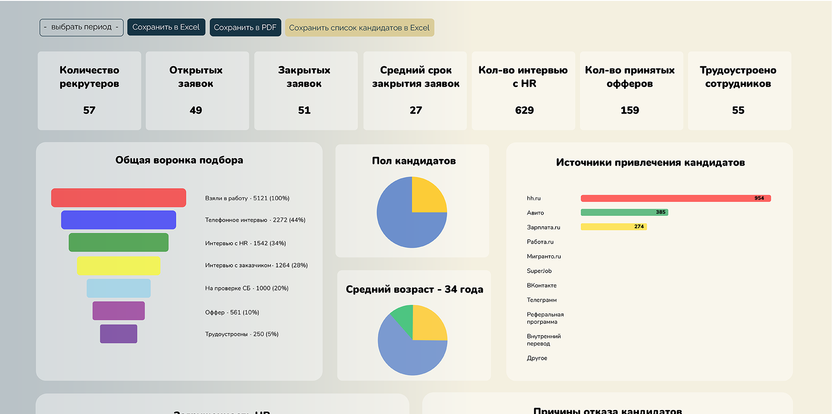Click the magenta 'Оффер' funnel bar
Screen dimensions: 832x414
tap(118, 311)
